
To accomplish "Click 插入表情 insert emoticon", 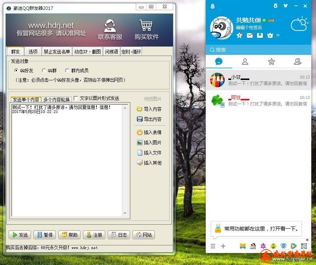I will [x=149, y=132].
